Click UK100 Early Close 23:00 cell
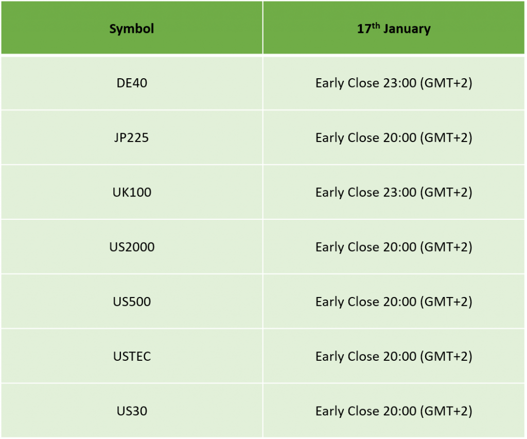Viewport: 527px width, 439px height. pyautogui.click(x=394, y=192)
